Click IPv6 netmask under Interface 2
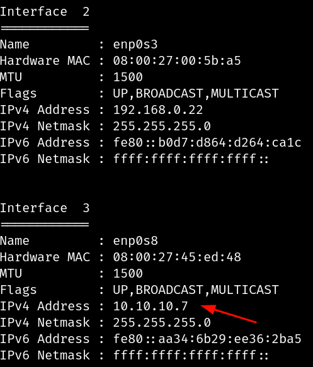Image resolution: width=313 pixels, height=367 pixels. coord(191,159)
